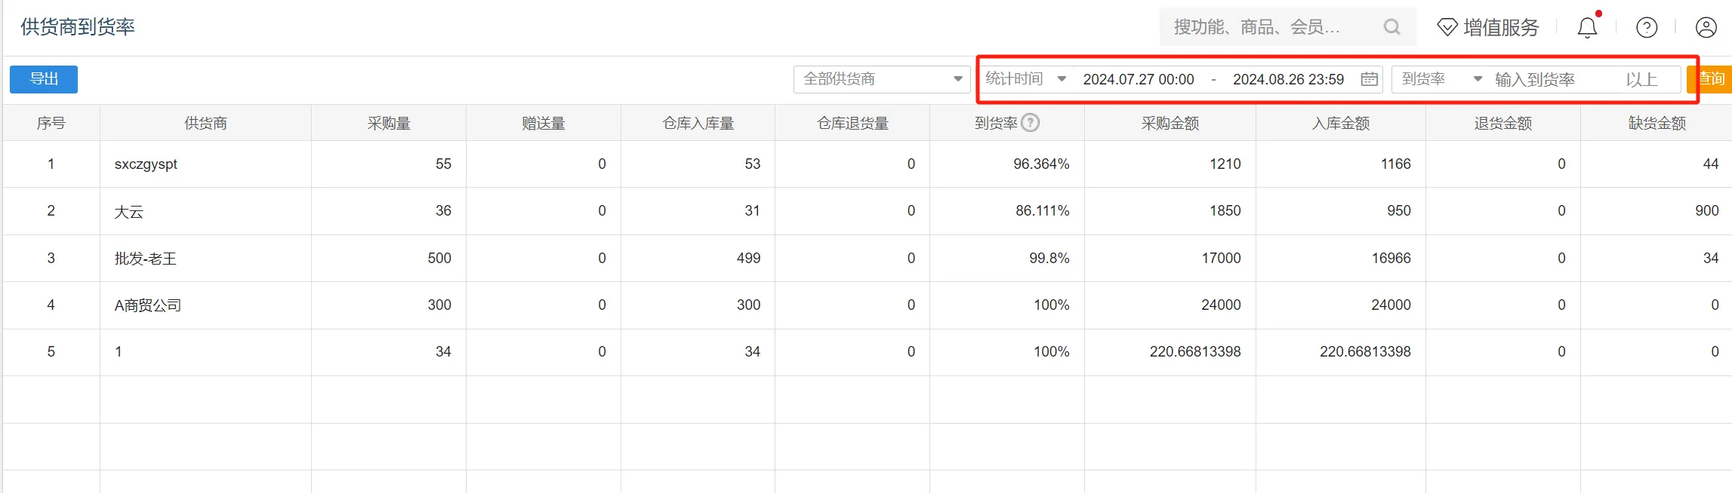Click the 增值服务 diamond icon

click(x=1447, y=28)
